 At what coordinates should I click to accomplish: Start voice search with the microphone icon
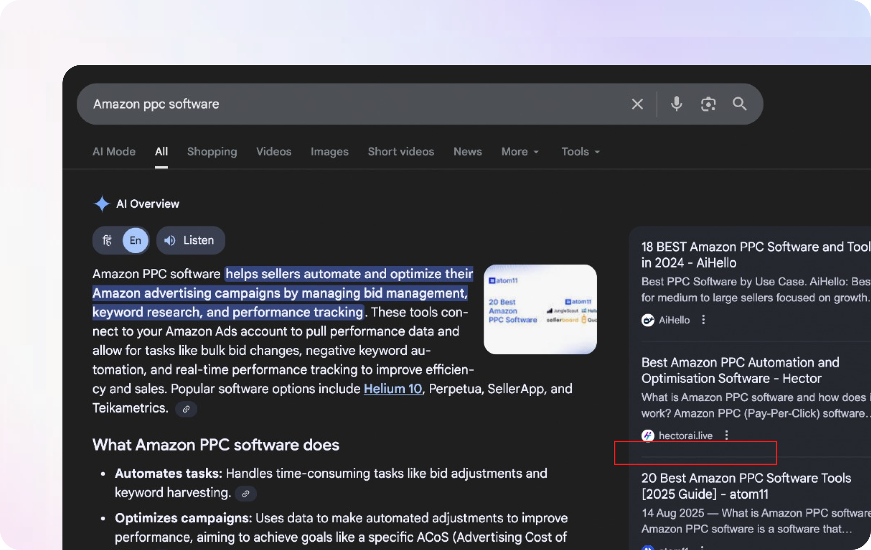(x=676, y=104)
